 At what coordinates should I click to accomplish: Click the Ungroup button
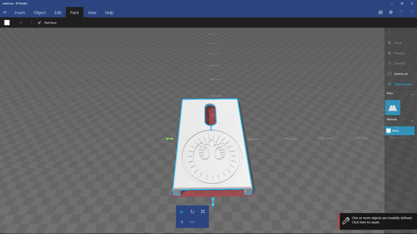click(396, 53)
